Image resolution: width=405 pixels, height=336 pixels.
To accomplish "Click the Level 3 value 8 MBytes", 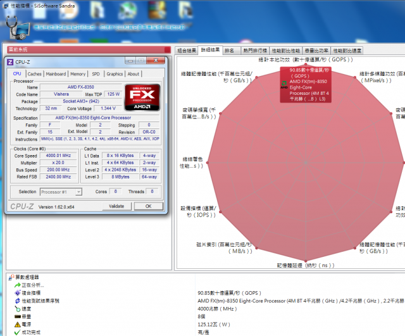I will (x=120, y=177).
